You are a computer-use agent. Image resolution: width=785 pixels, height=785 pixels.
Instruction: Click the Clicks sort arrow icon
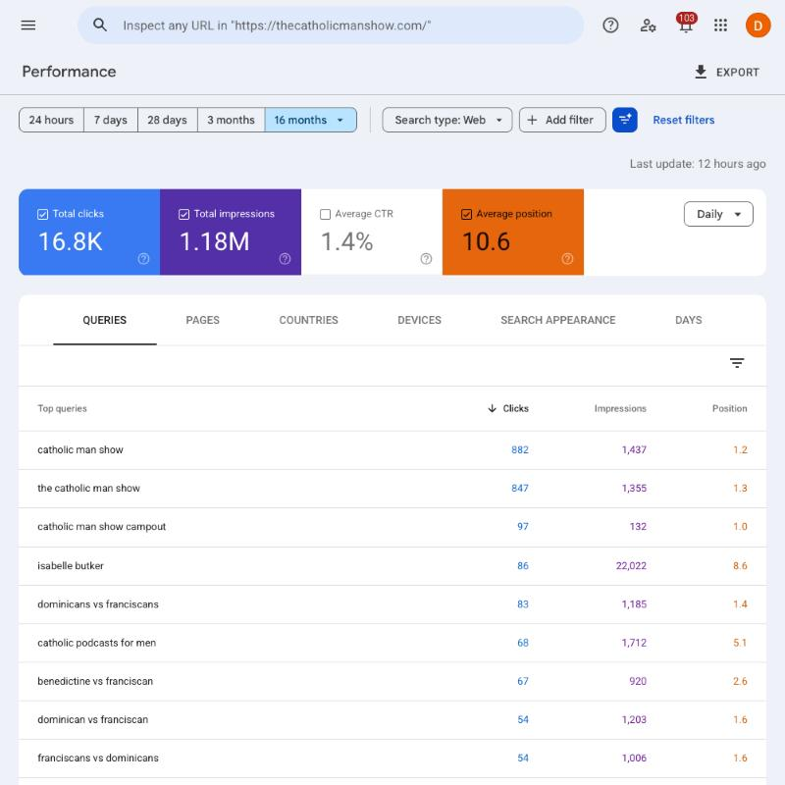click(493, 408)
